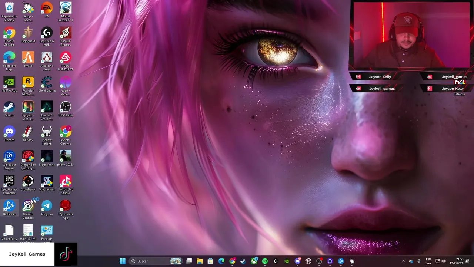
Task: Open Microsoft Edge from the taskbar
Action: [221, 261]
